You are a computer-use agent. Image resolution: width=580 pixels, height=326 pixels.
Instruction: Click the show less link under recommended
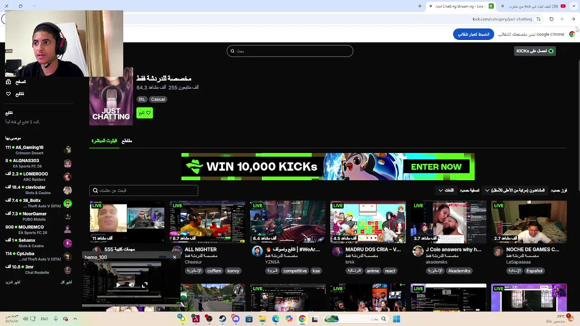click(x=66, y=282)
